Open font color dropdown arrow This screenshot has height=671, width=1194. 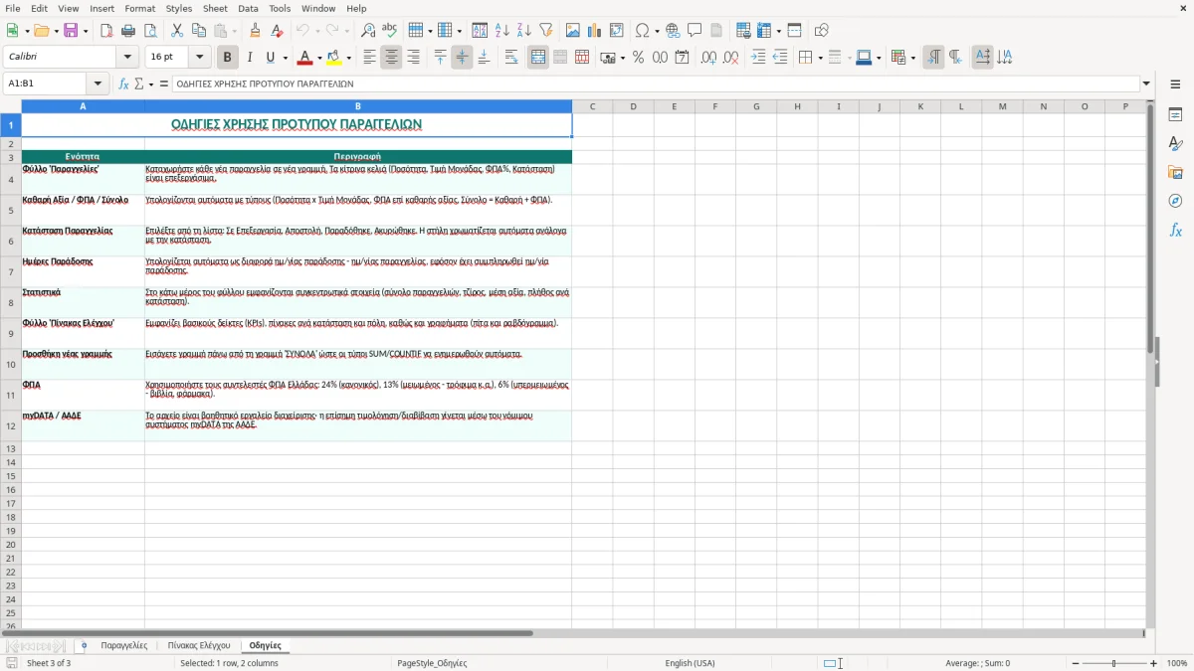point(319,58)
